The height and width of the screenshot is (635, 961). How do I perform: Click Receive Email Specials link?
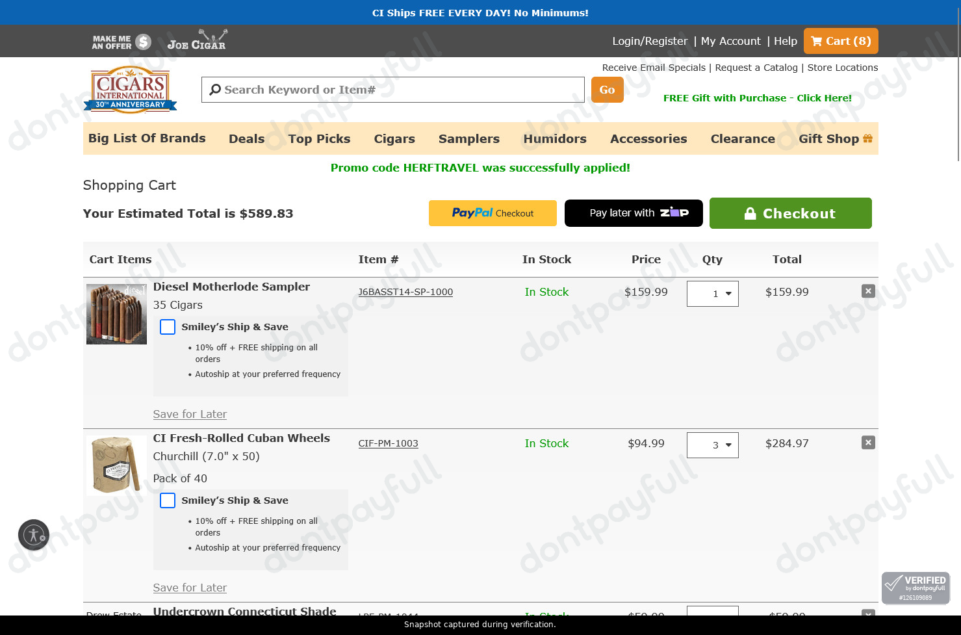click(654, 68)
